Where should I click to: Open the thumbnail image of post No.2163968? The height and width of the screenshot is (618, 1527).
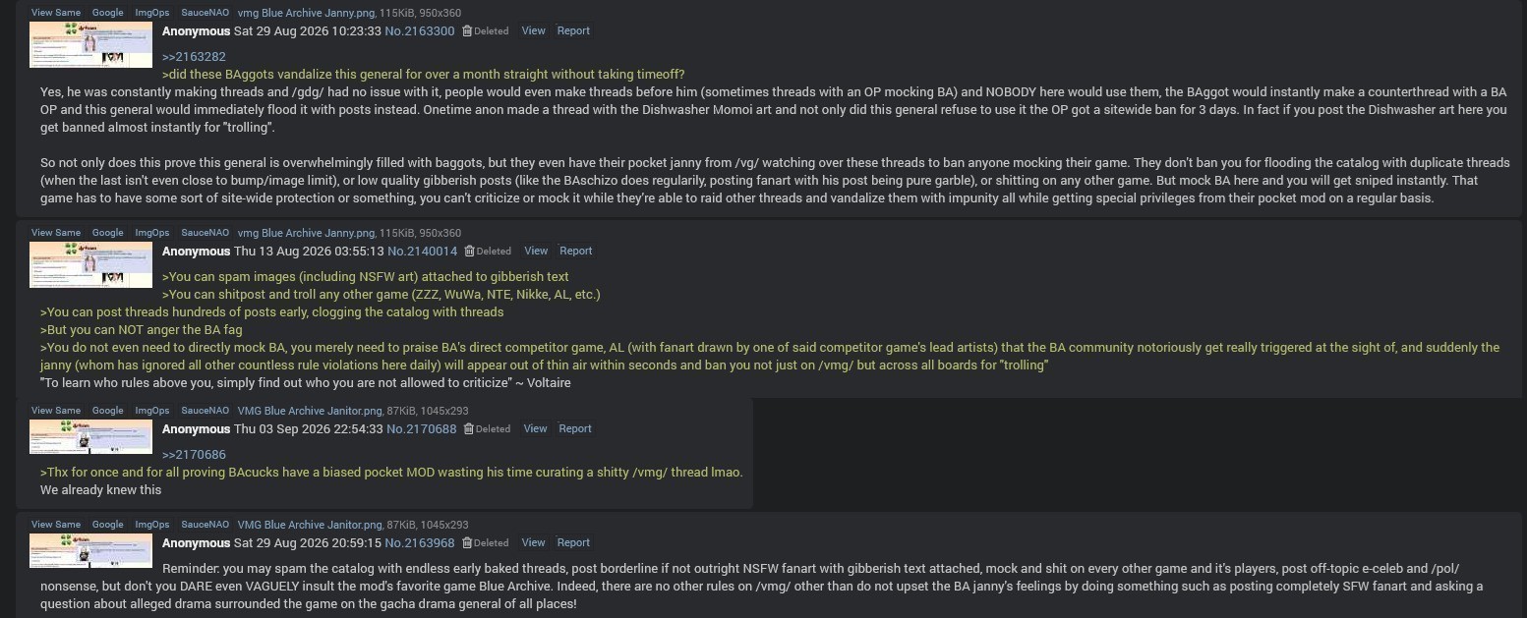[x=90, y=550]
